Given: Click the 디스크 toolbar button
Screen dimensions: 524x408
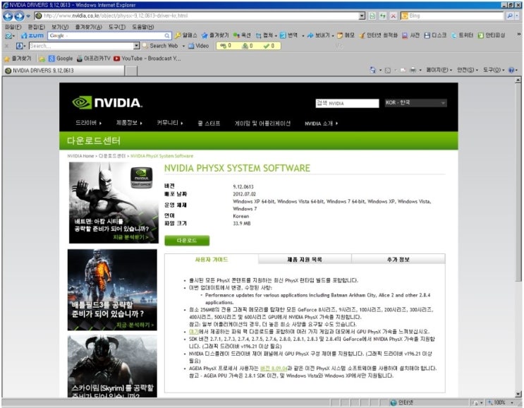Looking at the screenshot, I should click(x=435, y=35).
